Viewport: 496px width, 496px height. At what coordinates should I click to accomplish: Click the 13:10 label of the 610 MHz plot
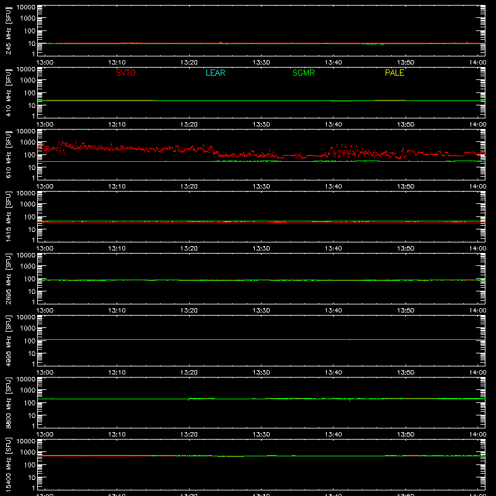[x=117, y=187]
